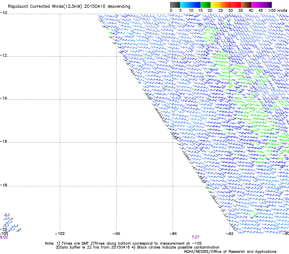Image resolution: width=289 pixels, height=254 pixels.
Task: Click the yellow 20–25 knots legend color segment
Action: point(216,5)
